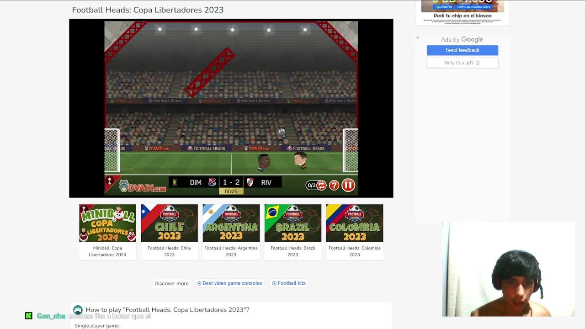Screen dimensions: 585x329
Task: Open Football Heads Argentina 2023 thumbnail
Action: [x=231, y=223]
